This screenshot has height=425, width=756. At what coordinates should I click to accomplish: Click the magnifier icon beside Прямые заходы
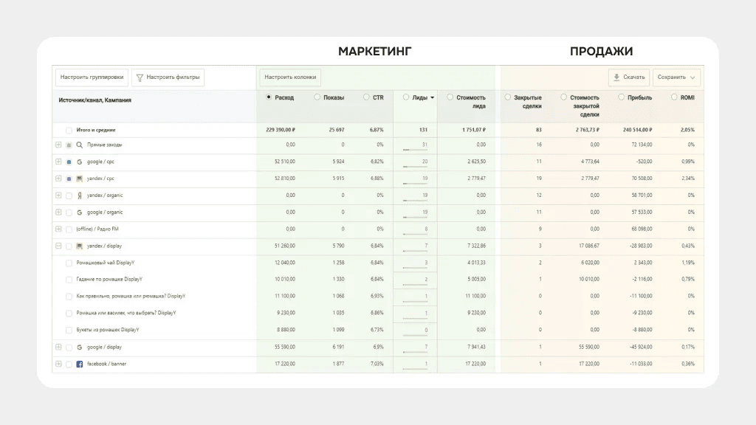(79, 145)
